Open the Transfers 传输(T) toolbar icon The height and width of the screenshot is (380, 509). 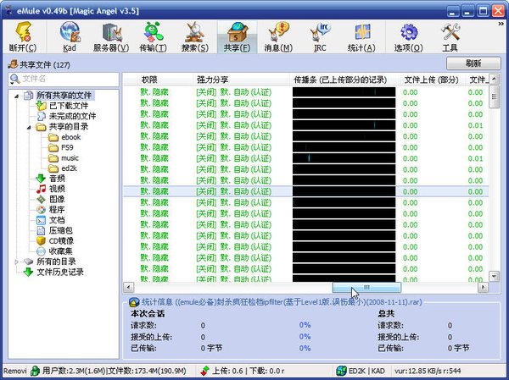pyautogui.click(x=153, y=37)
